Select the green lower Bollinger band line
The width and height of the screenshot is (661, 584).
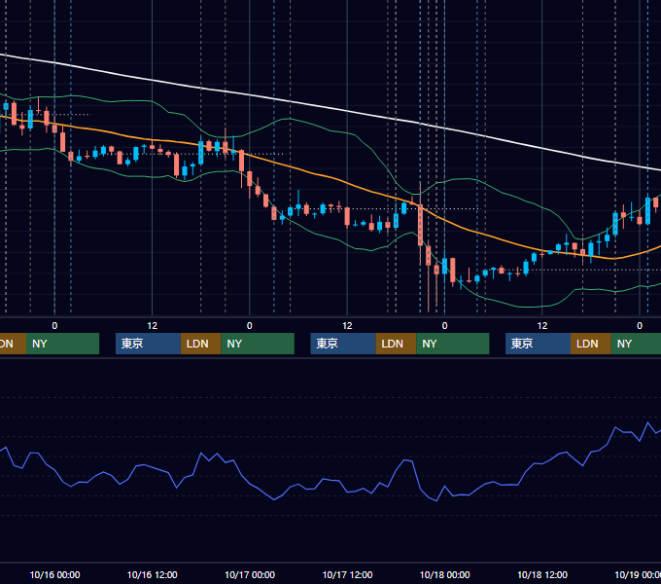click(329, 238)
